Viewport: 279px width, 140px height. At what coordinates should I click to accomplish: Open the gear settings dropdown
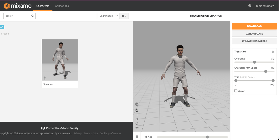(124, 16)
